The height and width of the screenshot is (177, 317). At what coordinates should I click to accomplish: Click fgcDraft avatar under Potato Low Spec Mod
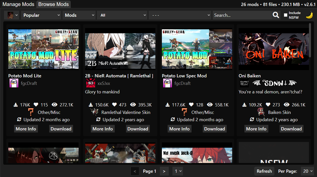tap(167, 83)
